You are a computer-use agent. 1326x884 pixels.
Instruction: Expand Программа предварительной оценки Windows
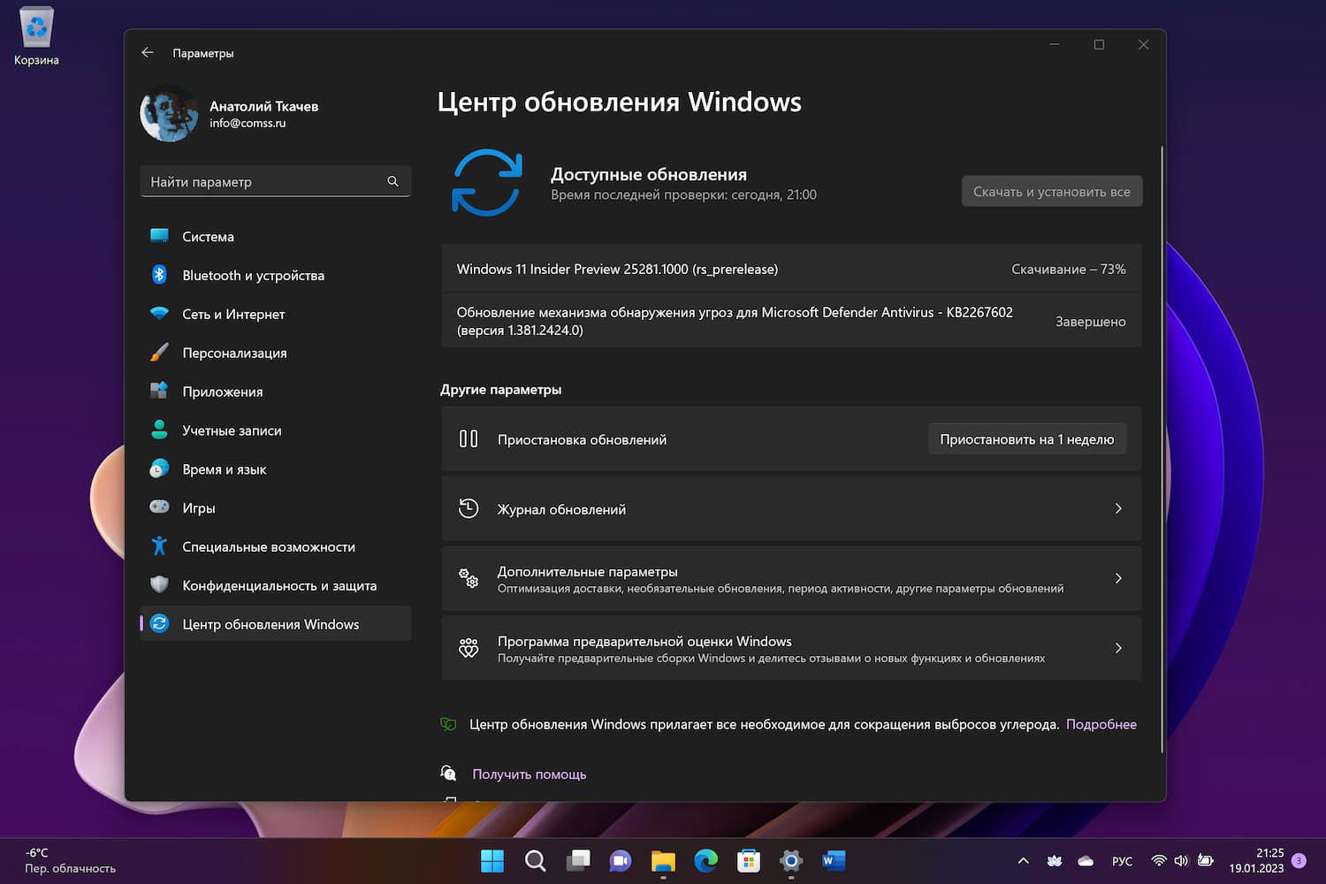tap(791, 648)
